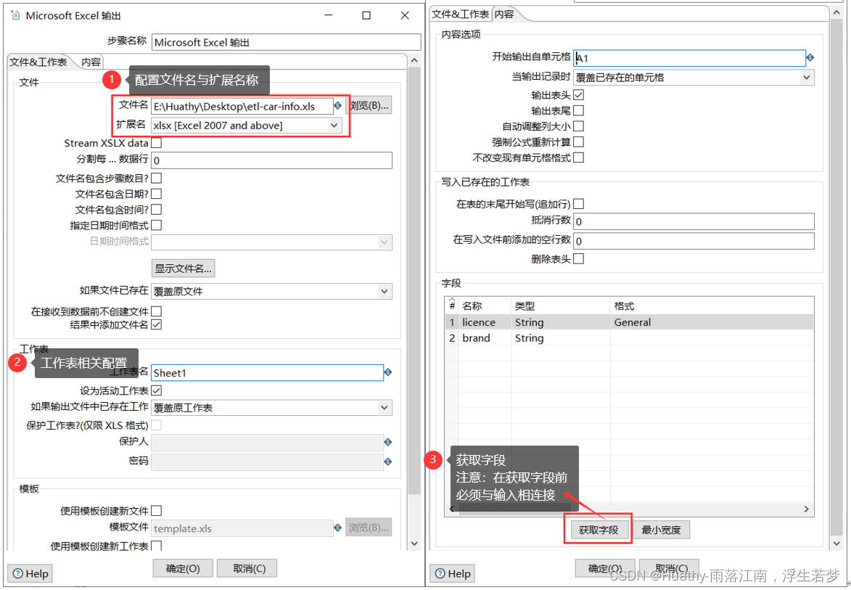Screen dimensions: 851x590
Task: Click right dialog vertical scrollbar
Action: tap(836, 276)
